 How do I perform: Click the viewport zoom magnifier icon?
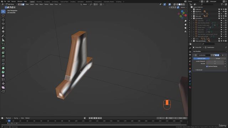tap(185, 21)
